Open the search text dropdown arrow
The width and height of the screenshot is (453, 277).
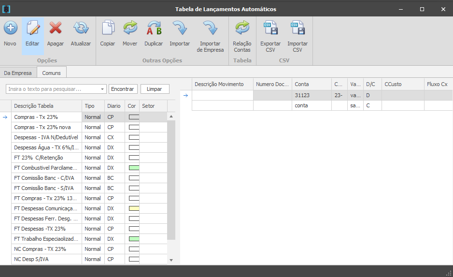(x=102, y=89)
